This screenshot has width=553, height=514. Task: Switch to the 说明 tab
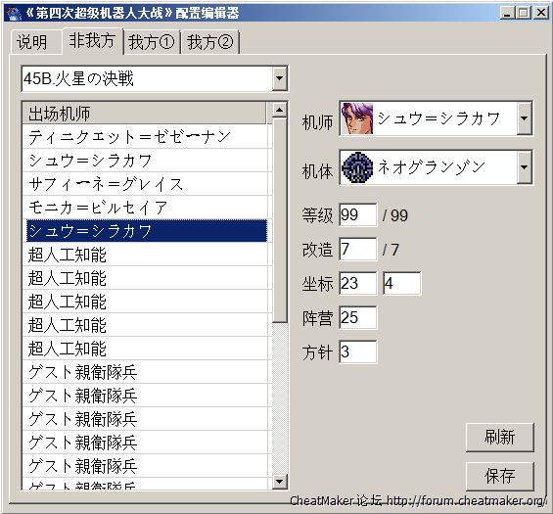(32, 42)
